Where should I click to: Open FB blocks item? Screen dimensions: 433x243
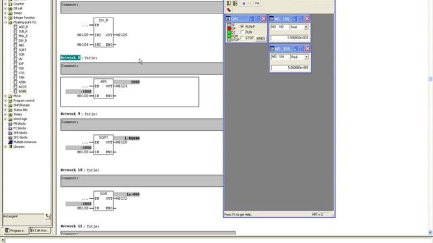(20, 124)
